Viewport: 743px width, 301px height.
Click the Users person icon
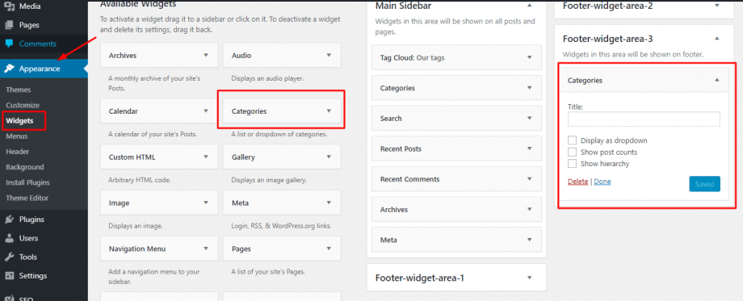click(x=9, y=239)
